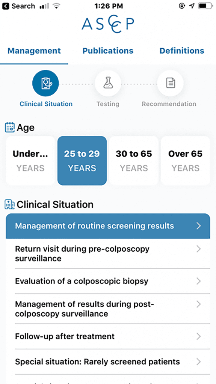Go back via the Search back arrow
This screenshot has height=384, width=216.
[x=7, y=6]
